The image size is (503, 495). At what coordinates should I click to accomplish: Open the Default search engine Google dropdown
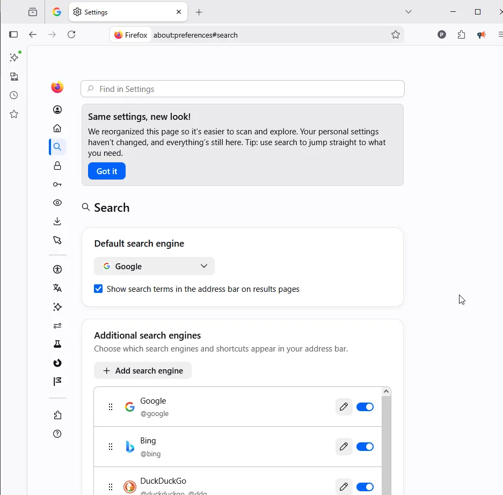[154, 266]
